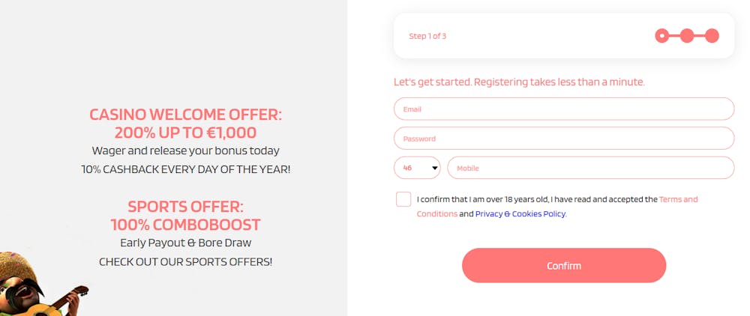Click the first step indicator circle
The image size is (750, 316).
click(x=662, y=36)
